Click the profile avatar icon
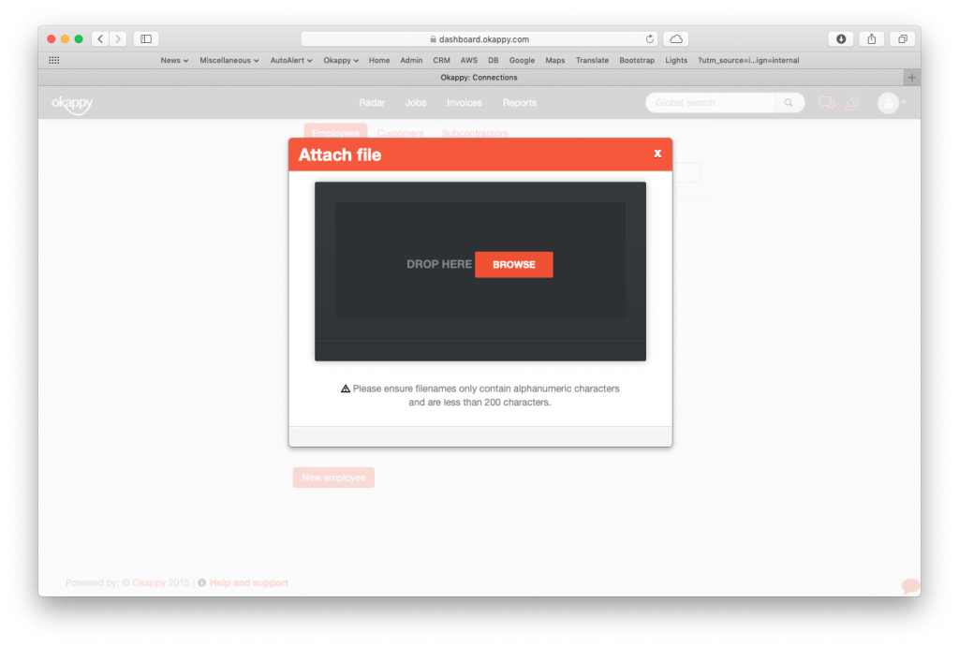The width and height of the screenshot is (959, 647). (x=888, y=102)
